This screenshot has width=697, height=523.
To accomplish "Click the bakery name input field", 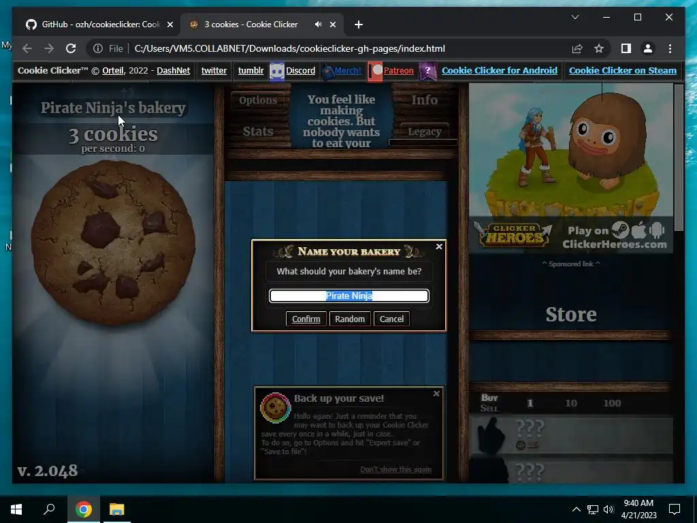I will click(x=349, y=296).
